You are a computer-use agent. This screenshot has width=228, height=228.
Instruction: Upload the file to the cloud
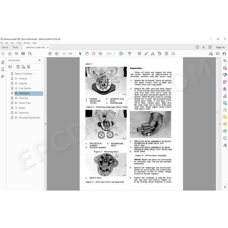pyautogui.click(x=16, y=54)
